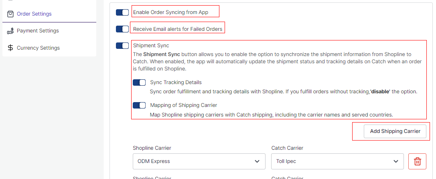Click the Sync Tracking Details label text

tap(176, 82)
